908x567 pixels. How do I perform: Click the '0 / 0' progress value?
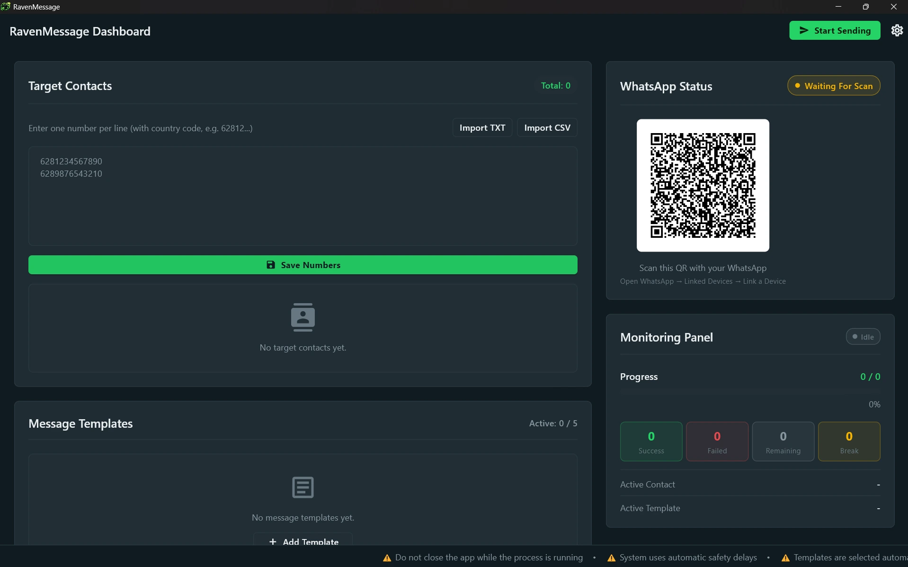click(870, 377)
